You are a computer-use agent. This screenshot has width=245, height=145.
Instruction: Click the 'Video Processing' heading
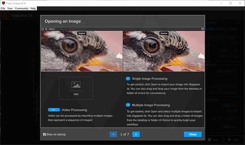[74, 110]
